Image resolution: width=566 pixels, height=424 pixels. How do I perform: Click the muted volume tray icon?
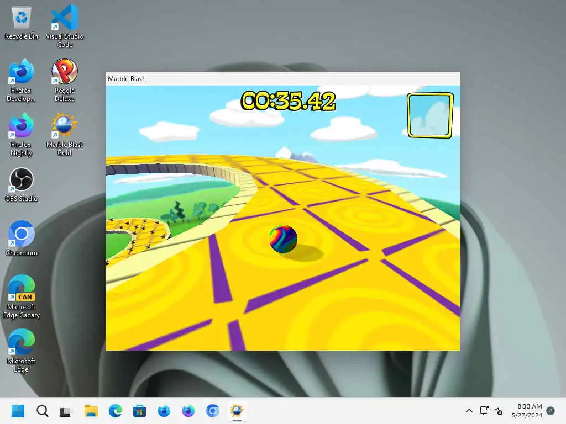pyautogui.click(x=499, y=411)
